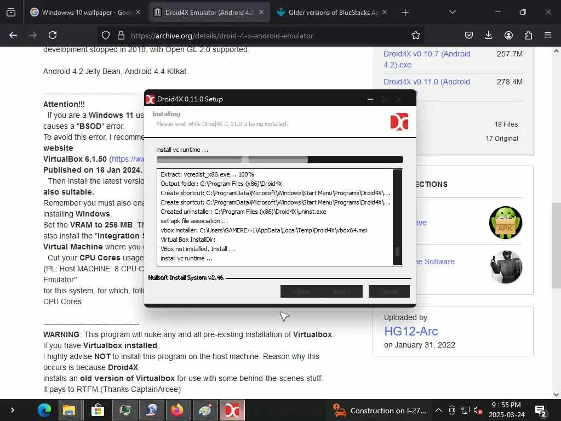561x421 pixels.
Task: Open the globe network taskbar app
Action: (x=152, y=410)
